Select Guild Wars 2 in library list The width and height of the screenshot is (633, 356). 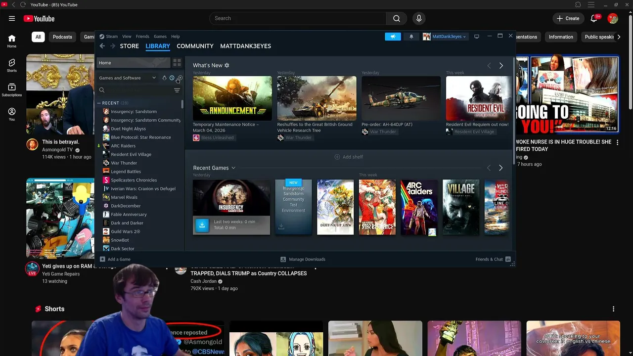coord(126,231)
